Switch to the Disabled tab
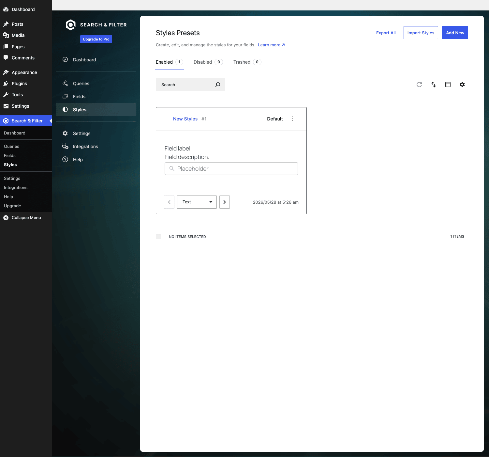This screenshot has height=457, width=489. (208, 62)
